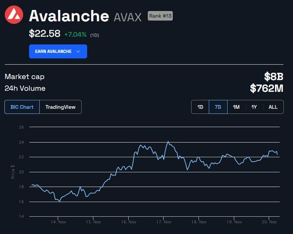Screen dimensions: 293x234
Task: Enable the 7D timeframe view
Action: (218, 107)
